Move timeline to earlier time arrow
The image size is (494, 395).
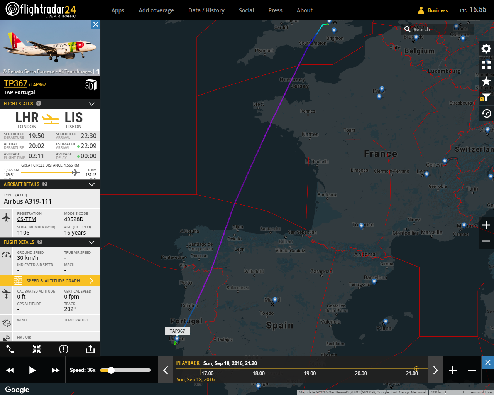[166, 370]
